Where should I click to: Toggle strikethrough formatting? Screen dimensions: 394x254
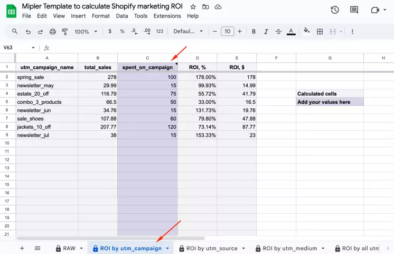click(278, 32)
